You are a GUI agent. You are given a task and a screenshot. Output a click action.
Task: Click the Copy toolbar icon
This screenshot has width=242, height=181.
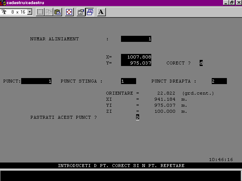coord(49,12)
